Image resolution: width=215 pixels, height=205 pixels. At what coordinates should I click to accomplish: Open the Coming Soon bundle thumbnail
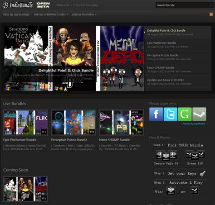(x=25, y=189)
